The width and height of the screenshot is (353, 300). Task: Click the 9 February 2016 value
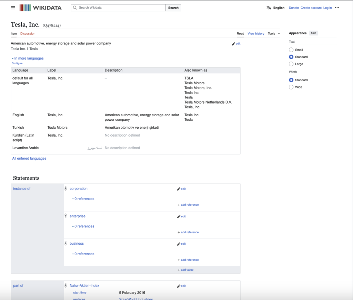(x=132, y=292)
